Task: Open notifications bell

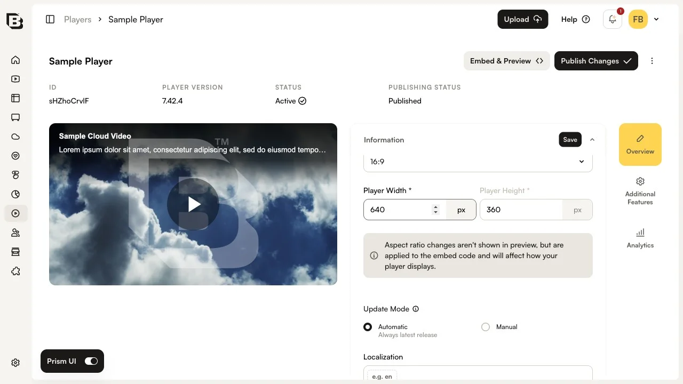Action: [x=613, y=19]
